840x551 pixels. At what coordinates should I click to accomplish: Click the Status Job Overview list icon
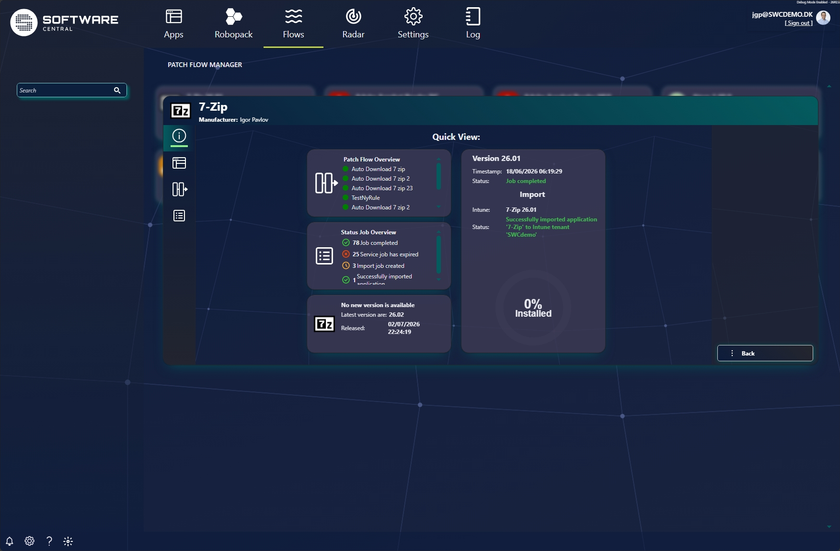[324, 256]
